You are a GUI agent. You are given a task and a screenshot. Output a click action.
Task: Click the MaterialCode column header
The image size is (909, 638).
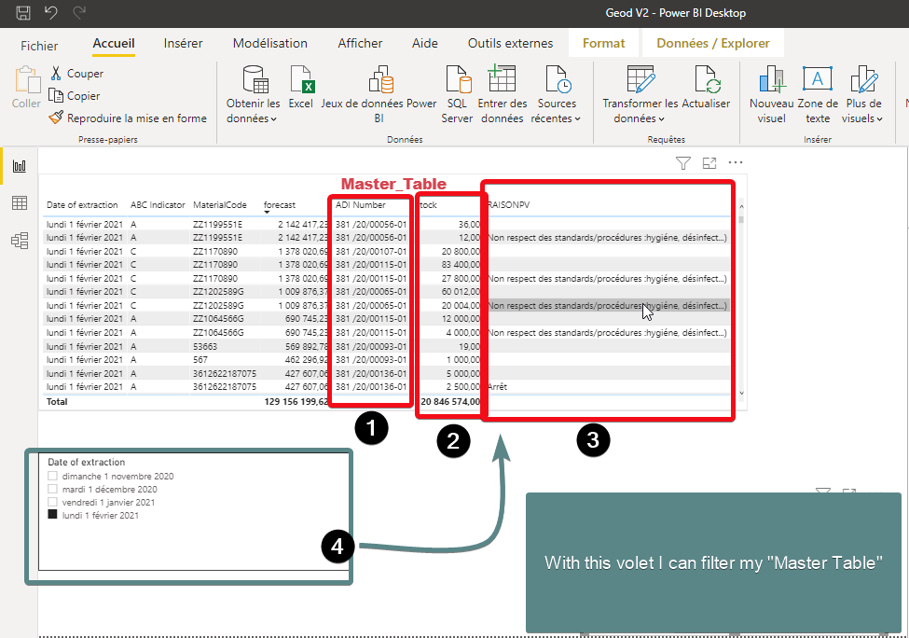click(x=220, y=205)
